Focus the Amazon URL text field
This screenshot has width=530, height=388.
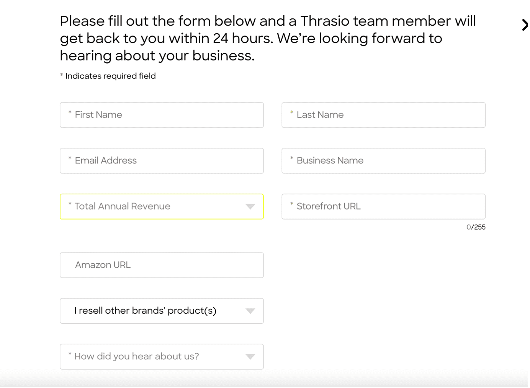pos(162,265)
